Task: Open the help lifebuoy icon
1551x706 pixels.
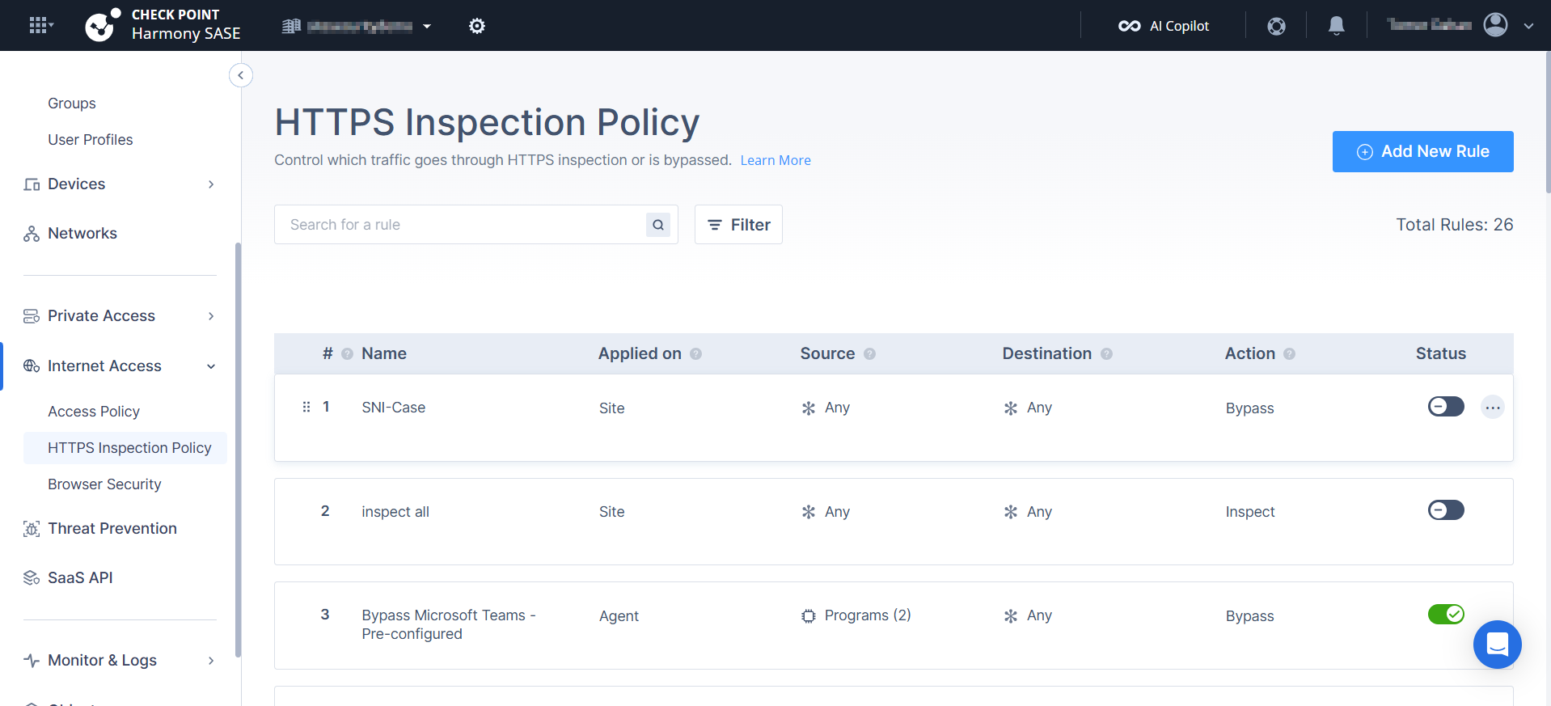Action: [x=1276, y=26]
